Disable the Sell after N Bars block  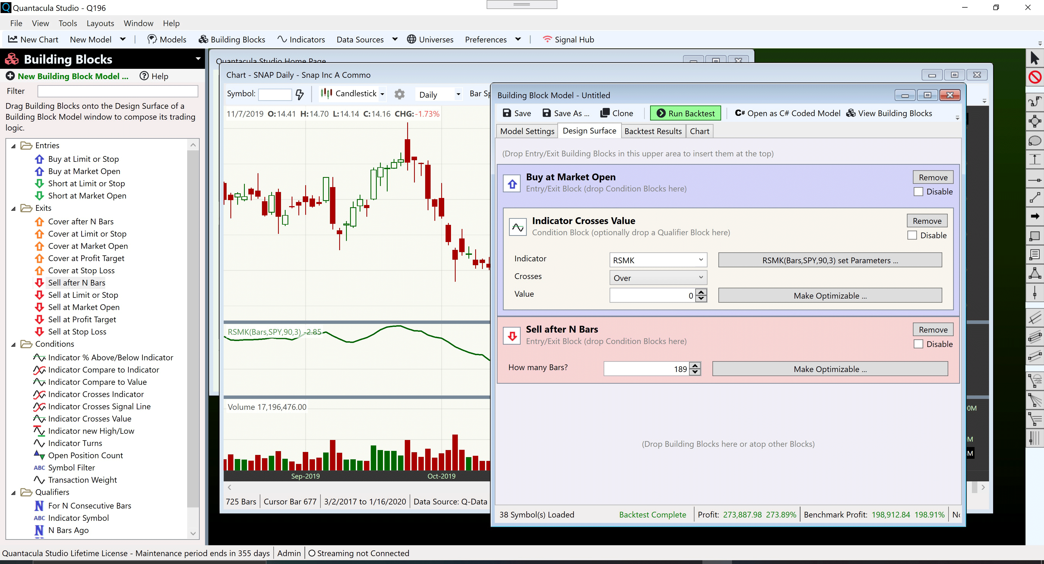918,344
